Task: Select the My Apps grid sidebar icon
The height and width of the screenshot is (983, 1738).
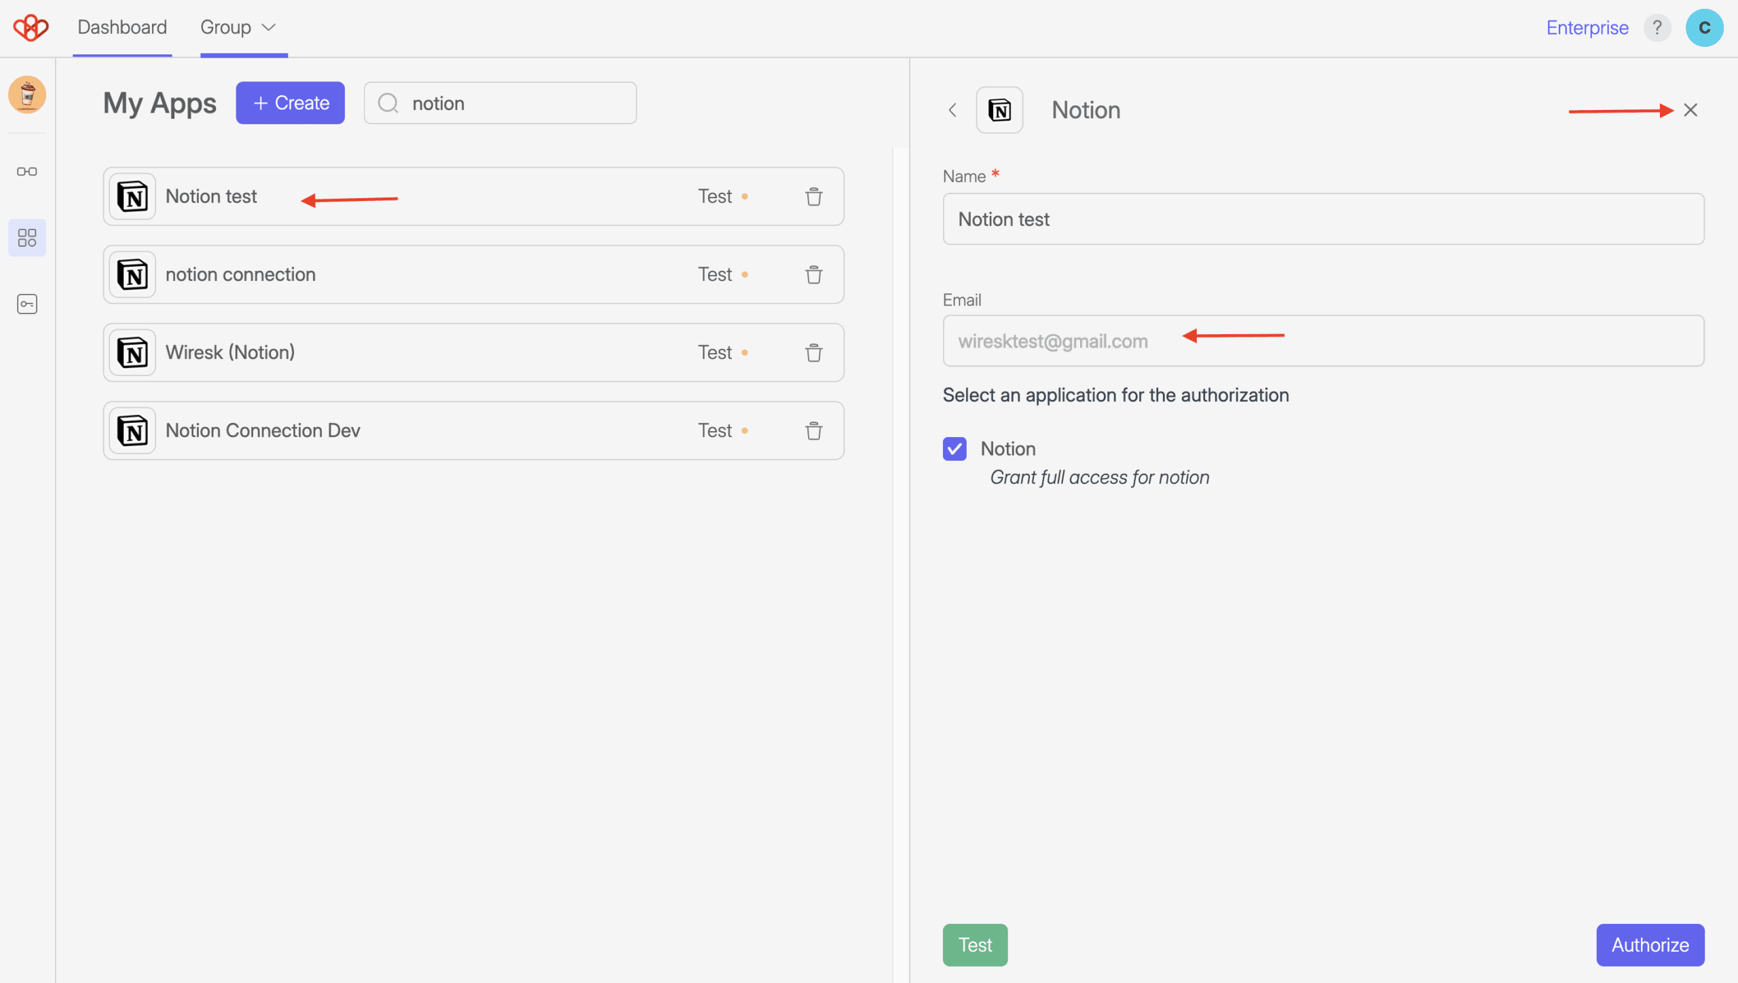Action: click(x=27, y=238)
